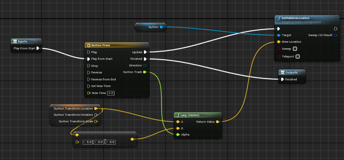344x160 pixels.
Task: Click the Button Transform Location pin
Action: (96, 109)
